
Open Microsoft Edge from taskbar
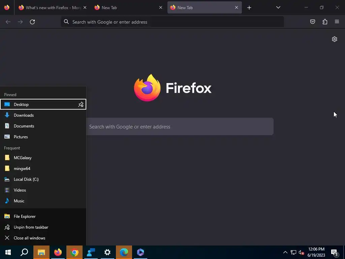[124, 252]
